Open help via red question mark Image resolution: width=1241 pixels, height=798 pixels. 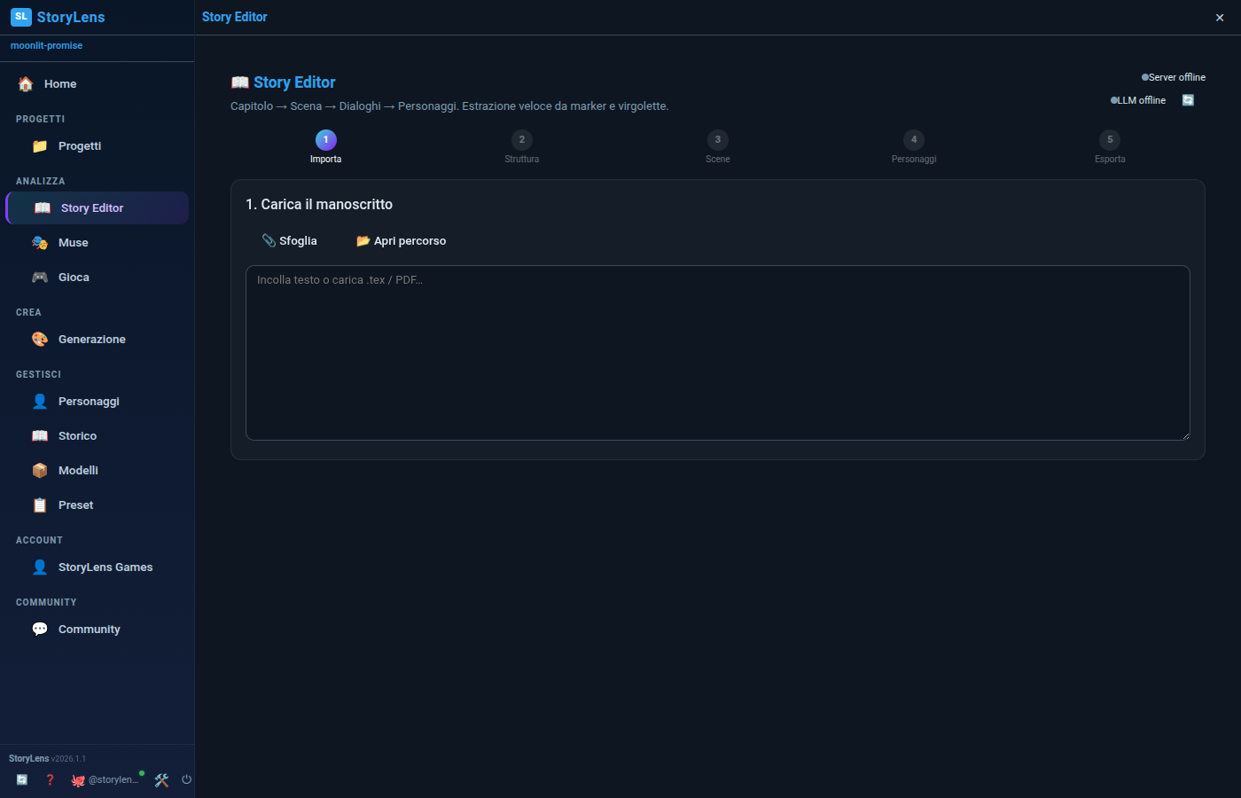[50, 780]
